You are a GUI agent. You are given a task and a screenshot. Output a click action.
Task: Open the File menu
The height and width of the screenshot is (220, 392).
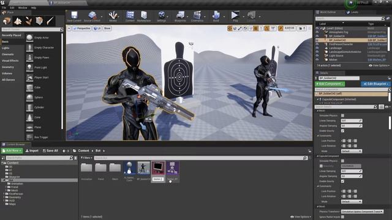4,8
